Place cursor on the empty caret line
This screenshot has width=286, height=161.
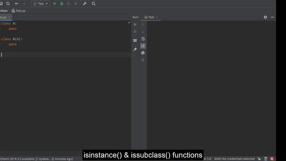[x=66, y=55]
